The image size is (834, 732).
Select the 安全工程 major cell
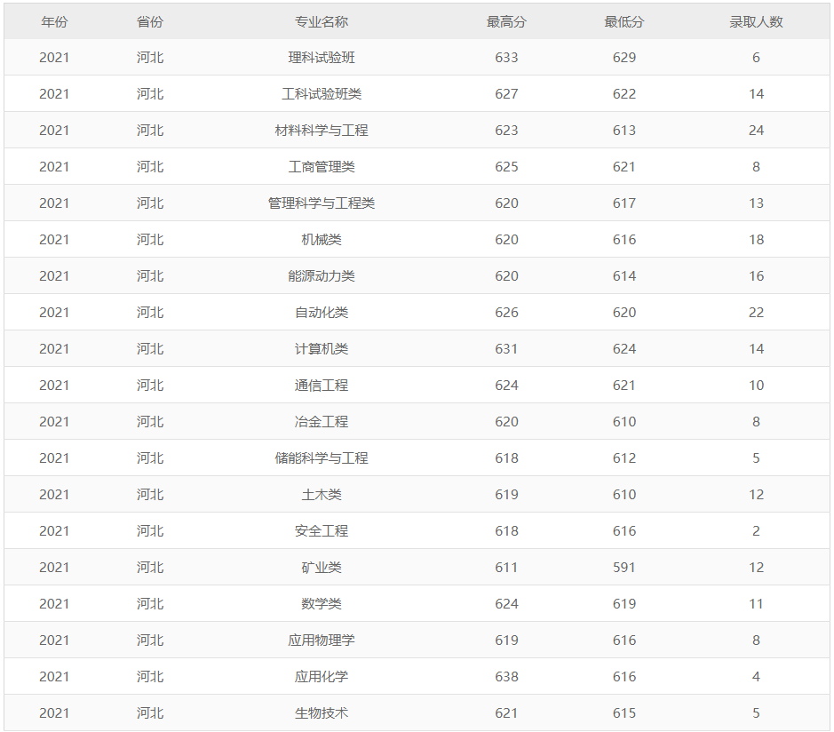(322, 531)
